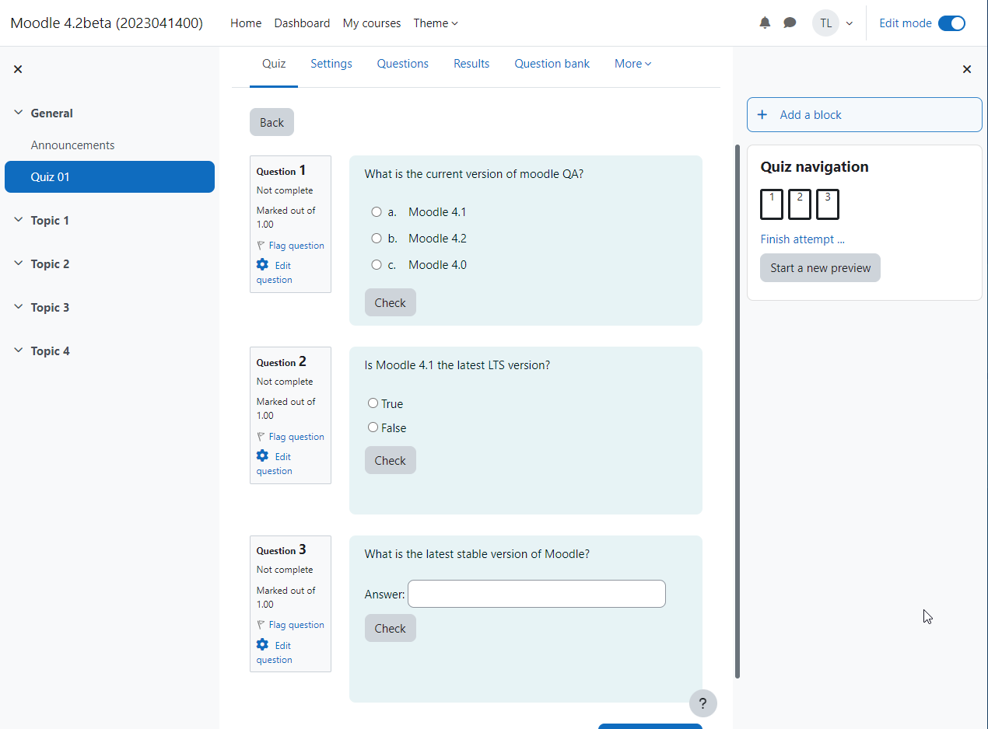Open the More tab dropdown
Image resolution: width=988 pixels, height=729 pixels.
click(632, 64)
